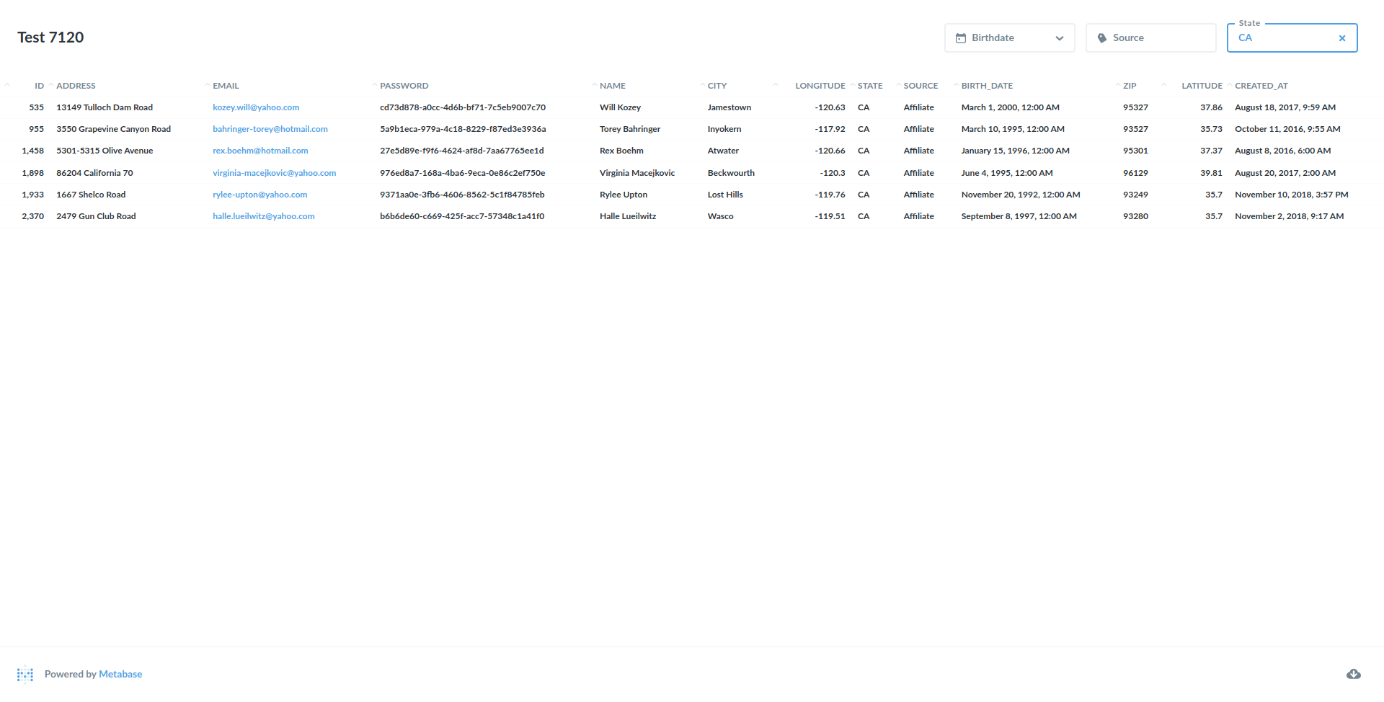The image size is (1384, 702).
Task: Click the sort arrow next to EMAIL header
Action: click(x=208, y=84)
